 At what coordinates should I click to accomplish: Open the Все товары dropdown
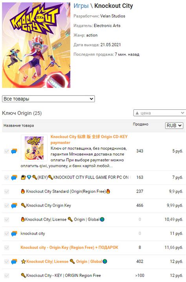[x=48, y=99]
